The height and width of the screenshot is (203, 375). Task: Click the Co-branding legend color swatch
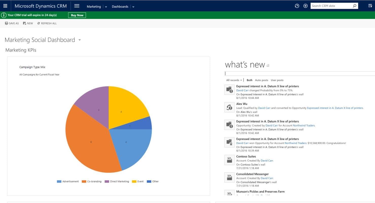pos(84,181)
